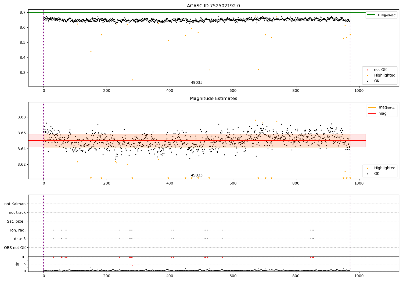Click the 'dr > 5' row label
This screenshot has width=403, height=282.
pyautogui.click(x=20, y=239)
